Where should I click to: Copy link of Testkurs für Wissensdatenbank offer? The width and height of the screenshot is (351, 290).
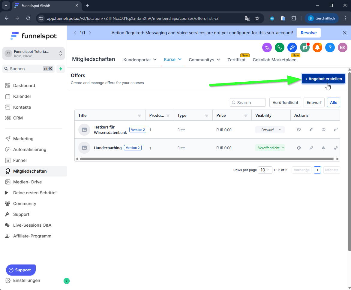[336, 130]
